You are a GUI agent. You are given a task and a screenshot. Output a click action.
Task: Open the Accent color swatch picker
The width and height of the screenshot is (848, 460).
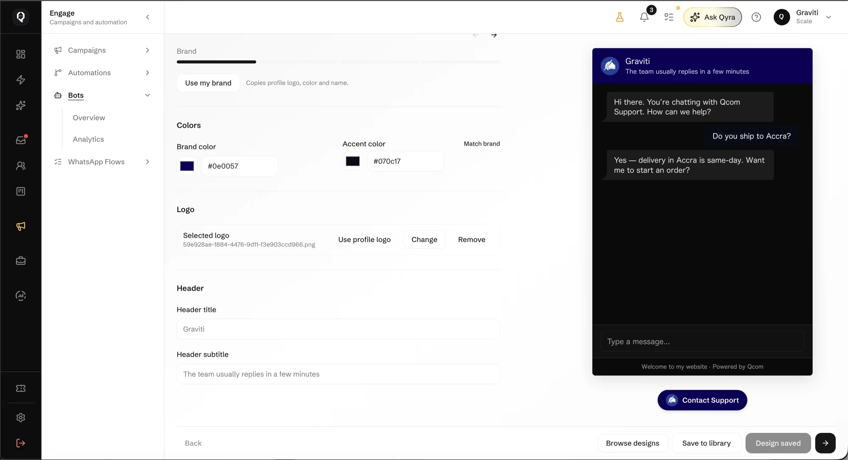[352, 161]
